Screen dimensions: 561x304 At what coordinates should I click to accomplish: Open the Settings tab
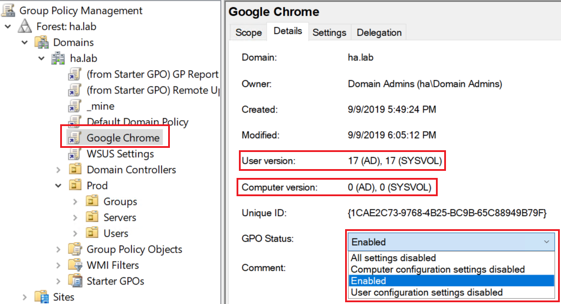pyautogui.click(x=329, y=32)
